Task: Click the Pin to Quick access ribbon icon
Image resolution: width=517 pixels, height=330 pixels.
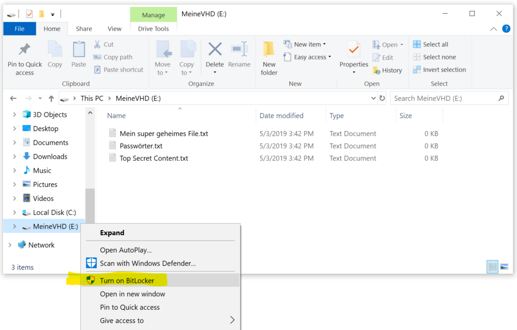Action: pyautogui.click(x=25, y=59)
